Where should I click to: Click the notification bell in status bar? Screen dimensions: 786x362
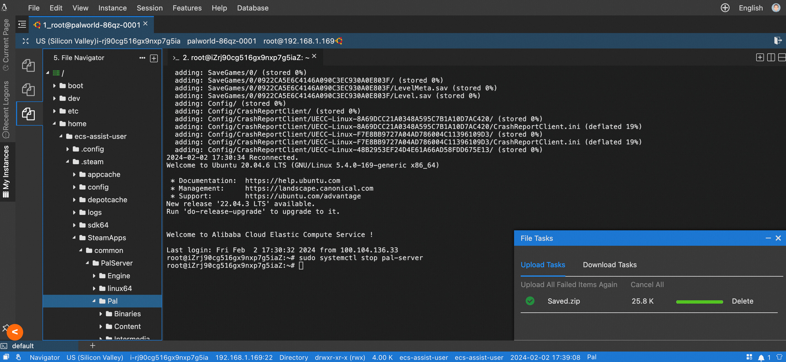761,357
